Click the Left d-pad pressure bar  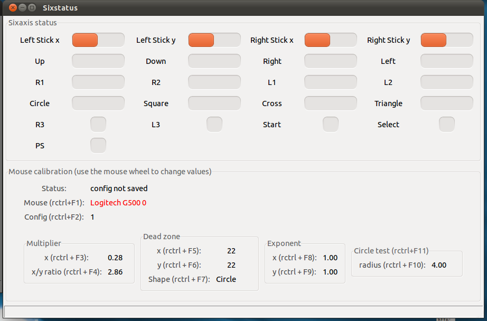pos(447,61)
